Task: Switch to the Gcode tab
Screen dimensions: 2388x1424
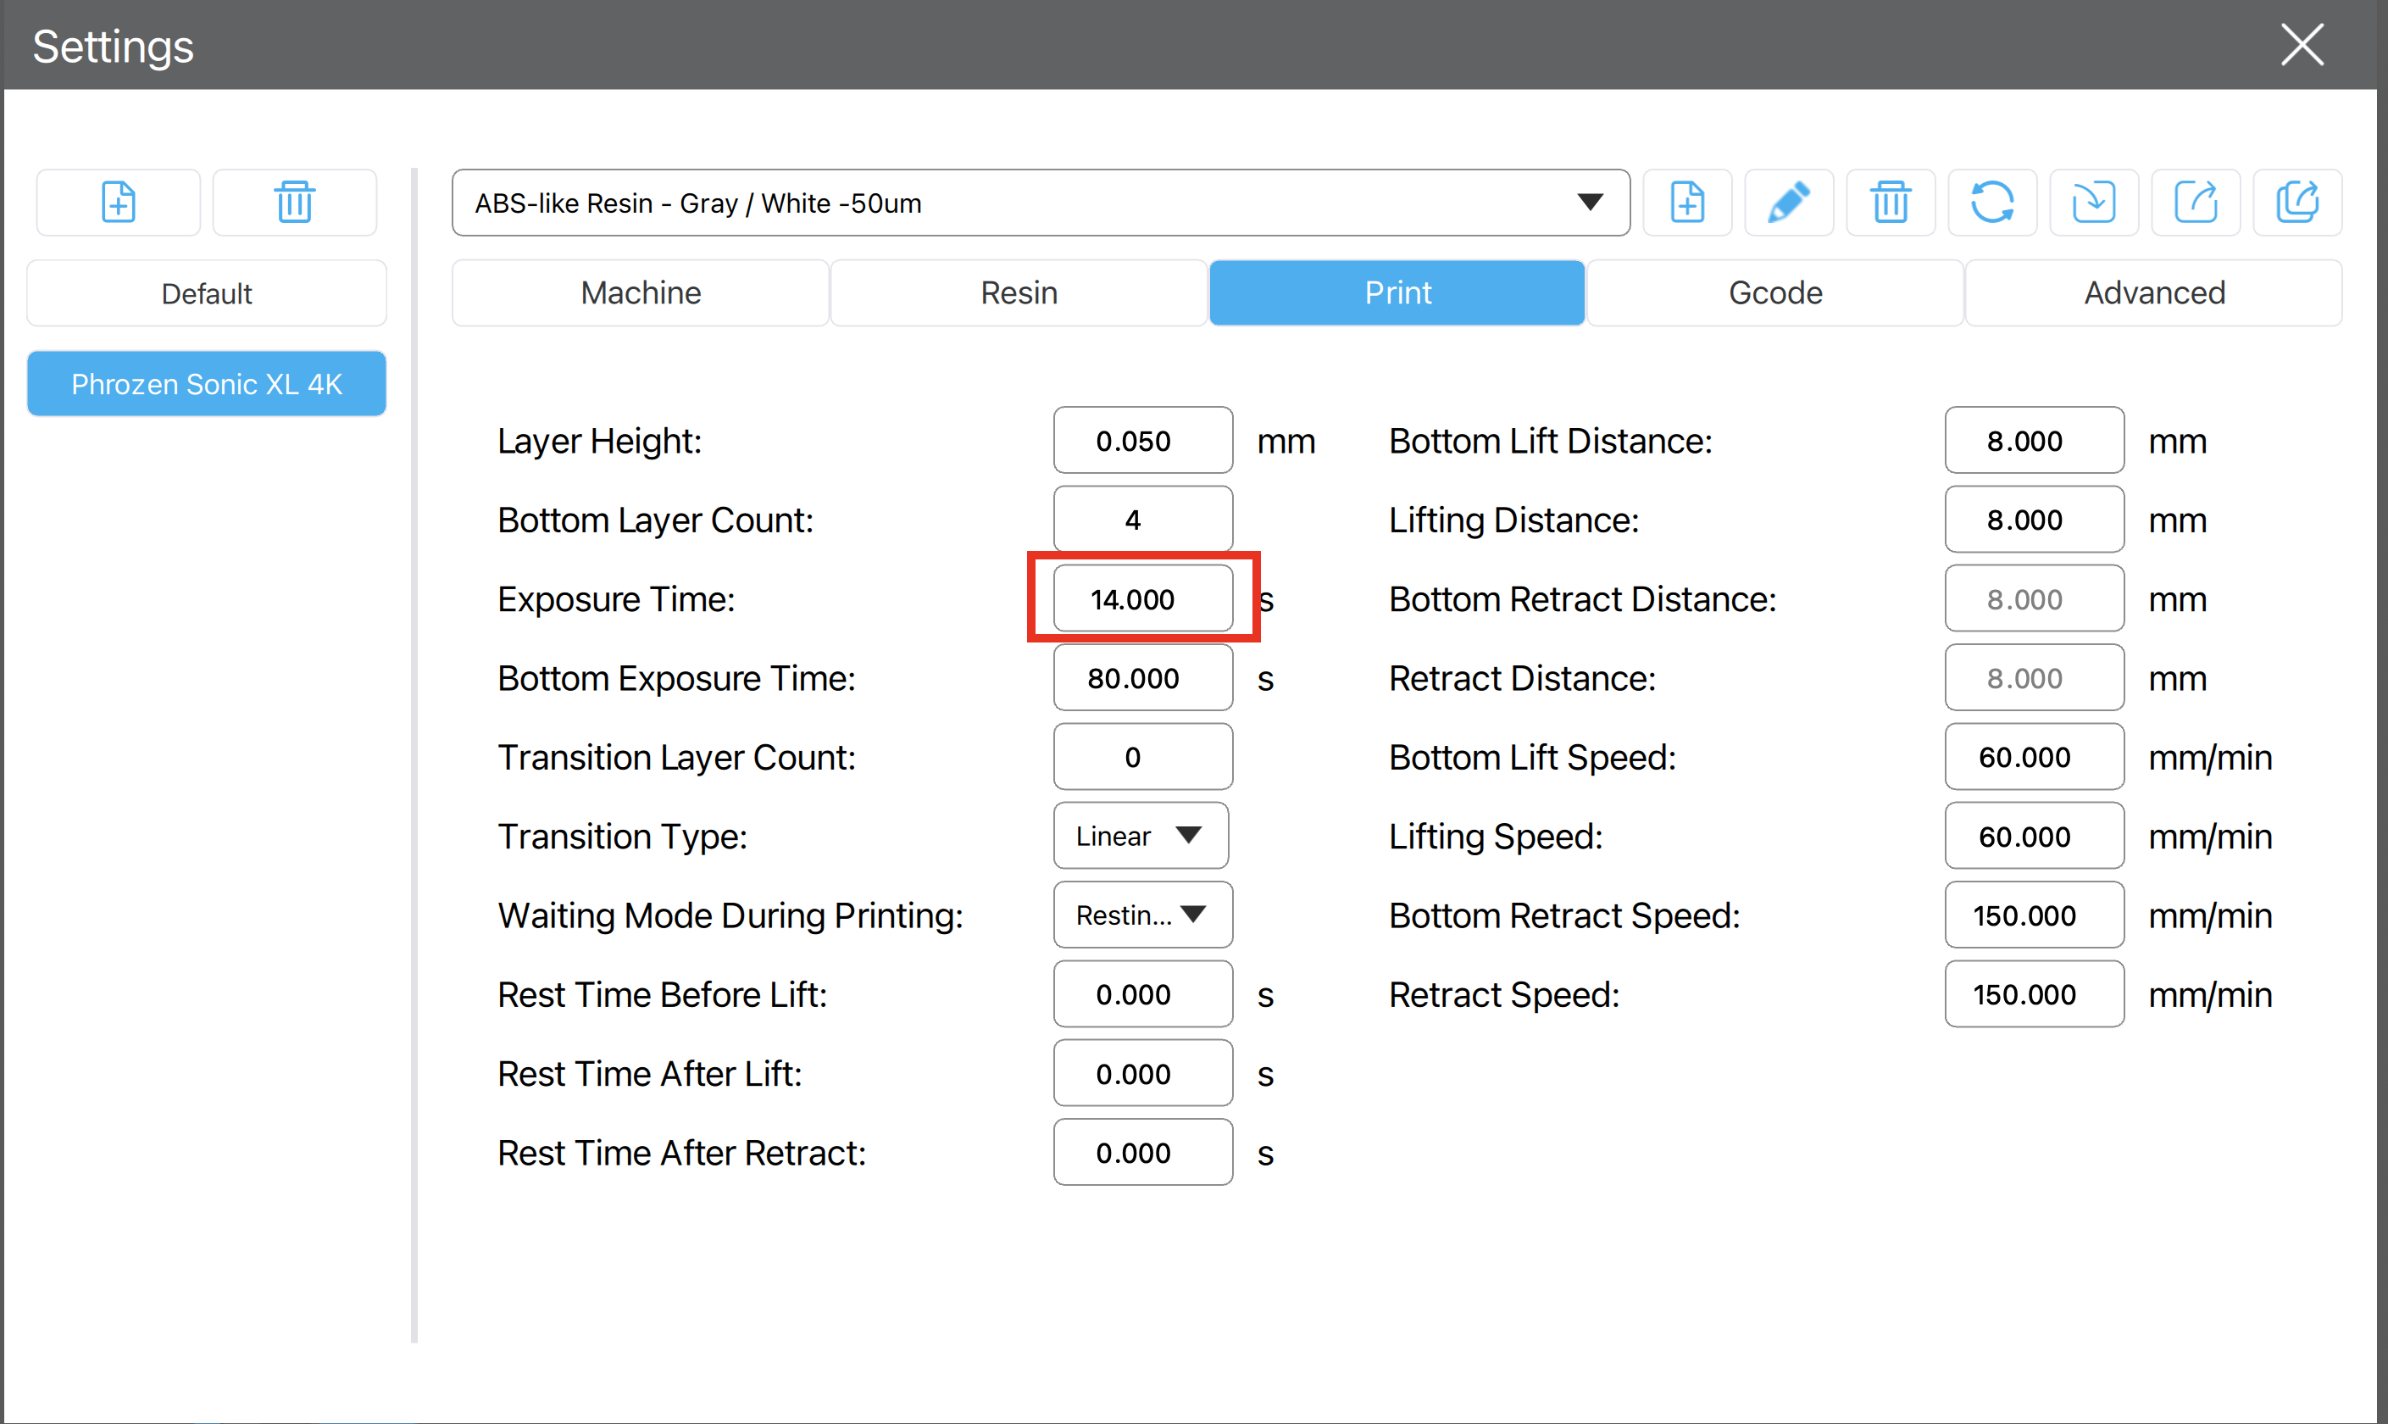Action: point(1775,292)
